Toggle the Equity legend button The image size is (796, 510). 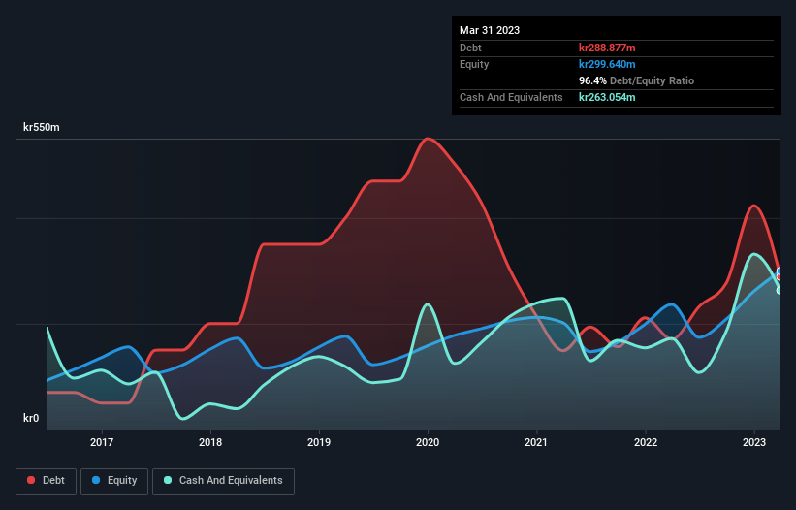(x=114, y=481)
